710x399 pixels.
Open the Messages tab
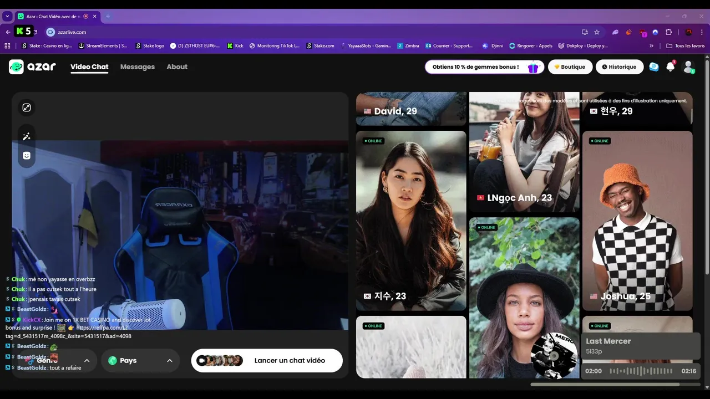tap(138, 66)
